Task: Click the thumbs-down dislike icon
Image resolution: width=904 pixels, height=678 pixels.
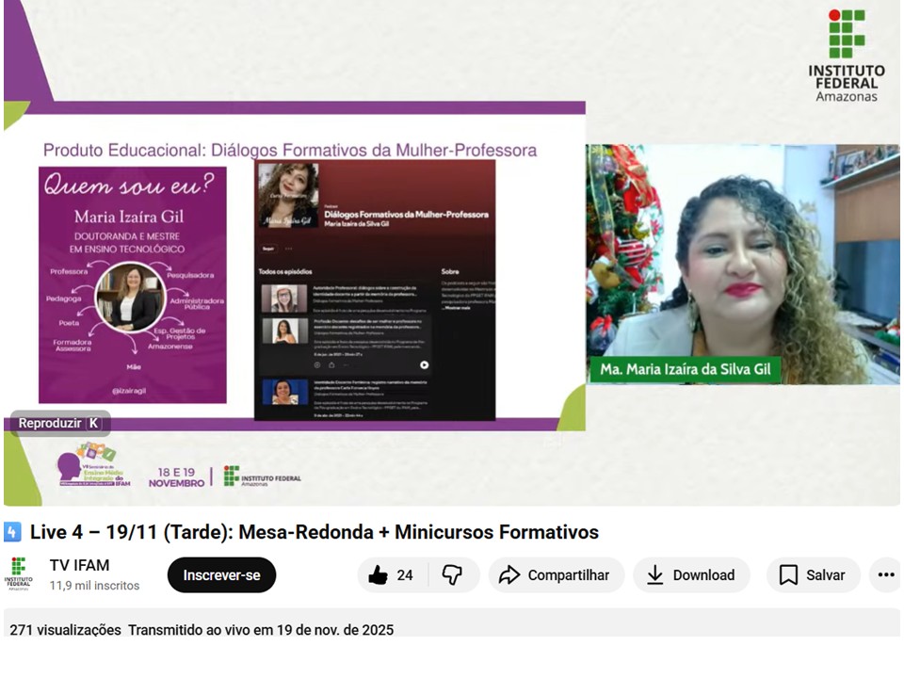Action: [x=452, y=575]
